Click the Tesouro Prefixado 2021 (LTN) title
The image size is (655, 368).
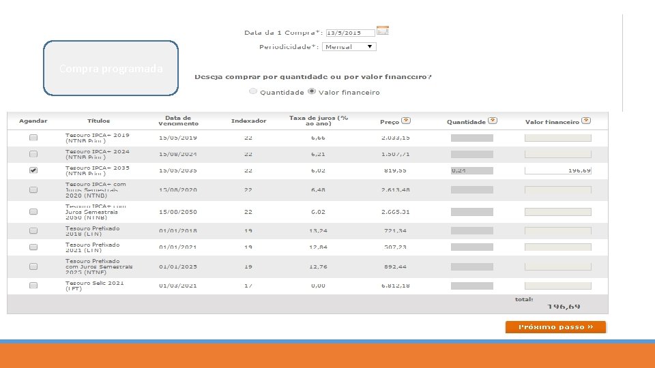[x=92, y=247]
